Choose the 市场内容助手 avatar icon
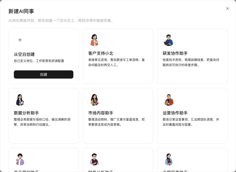This screenshot has height=172, width=236. pyautogui.click(x=94, y=100)
